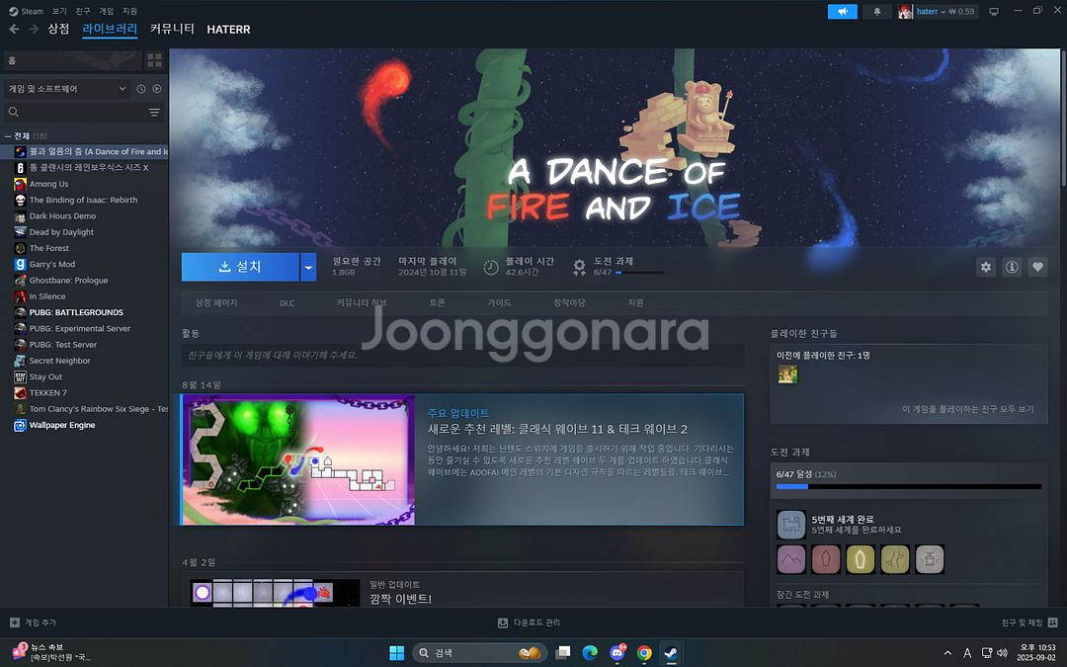Viewport: 1067px width, 667px height.
Task: Click the 5th world completed achievement icon
Action: (791, 524)
